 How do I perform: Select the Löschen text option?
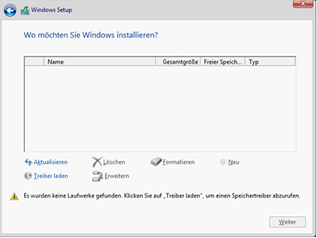[114, 162]
